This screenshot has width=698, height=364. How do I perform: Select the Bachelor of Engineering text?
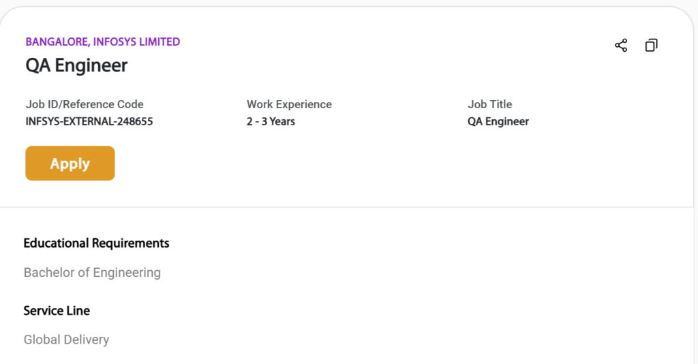[92, 272]
